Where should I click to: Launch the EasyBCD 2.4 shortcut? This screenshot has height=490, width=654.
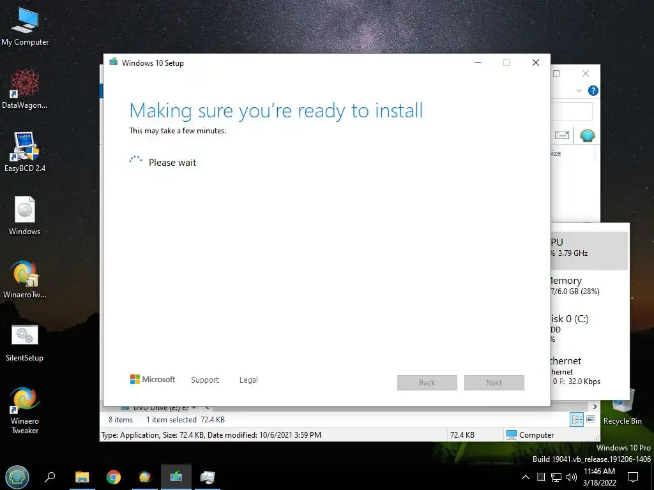pos(25,152)
